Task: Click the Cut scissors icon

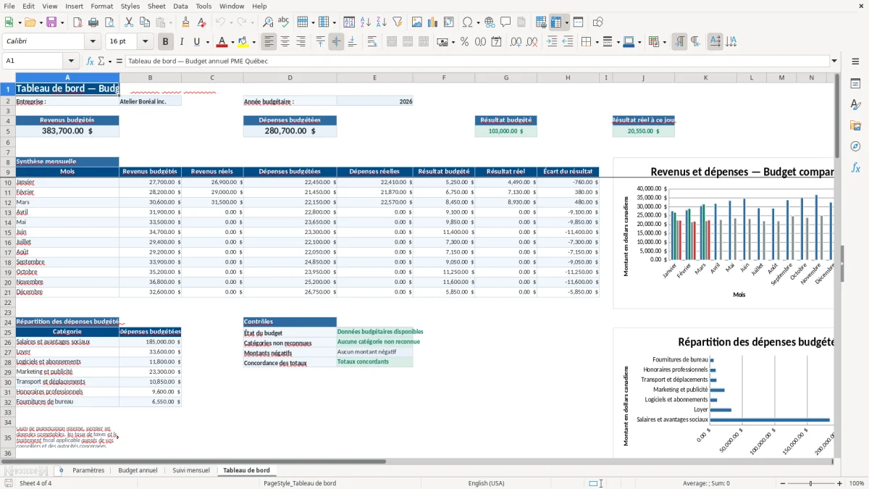Action: click(x=128, y=22)
